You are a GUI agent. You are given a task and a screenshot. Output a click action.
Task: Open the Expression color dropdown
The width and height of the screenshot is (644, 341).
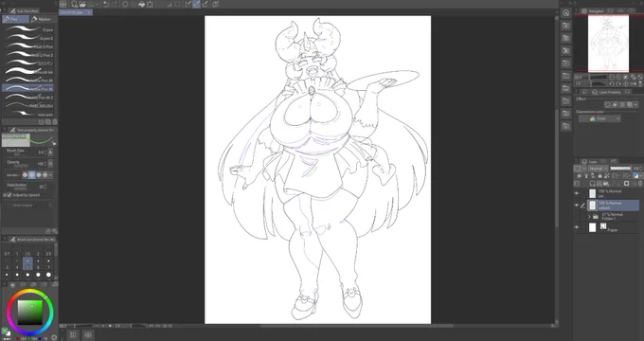[x=599, y=118]
